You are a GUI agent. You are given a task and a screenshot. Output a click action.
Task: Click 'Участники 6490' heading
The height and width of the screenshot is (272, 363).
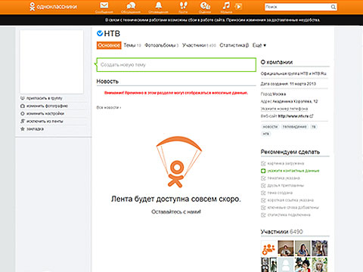(x=281, y=232)
